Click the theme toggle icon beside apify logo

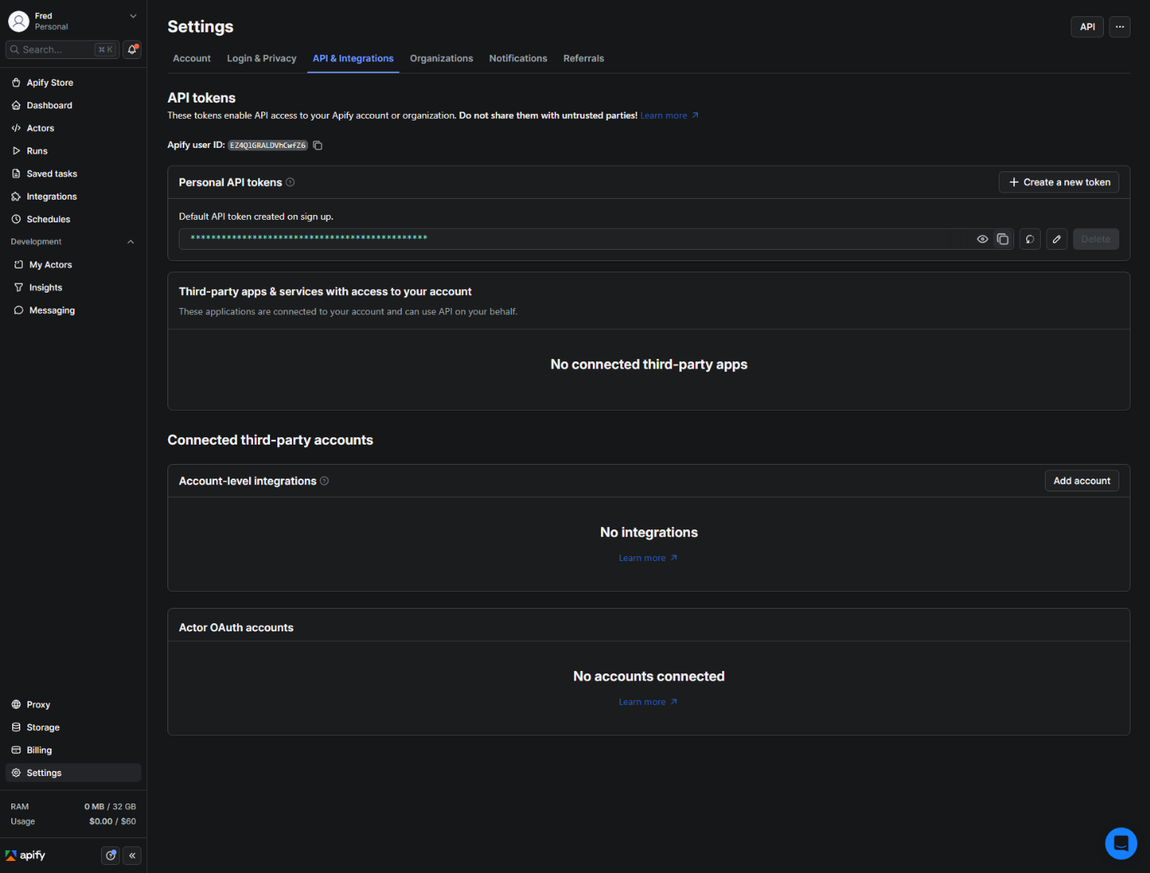tap(111, 855)
